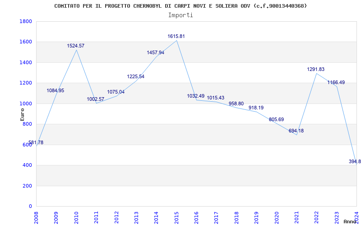Screen dimensions: 361x226
Task: Select the 958.80 data label
Action: pyautogui.click(x=236, y=104)
